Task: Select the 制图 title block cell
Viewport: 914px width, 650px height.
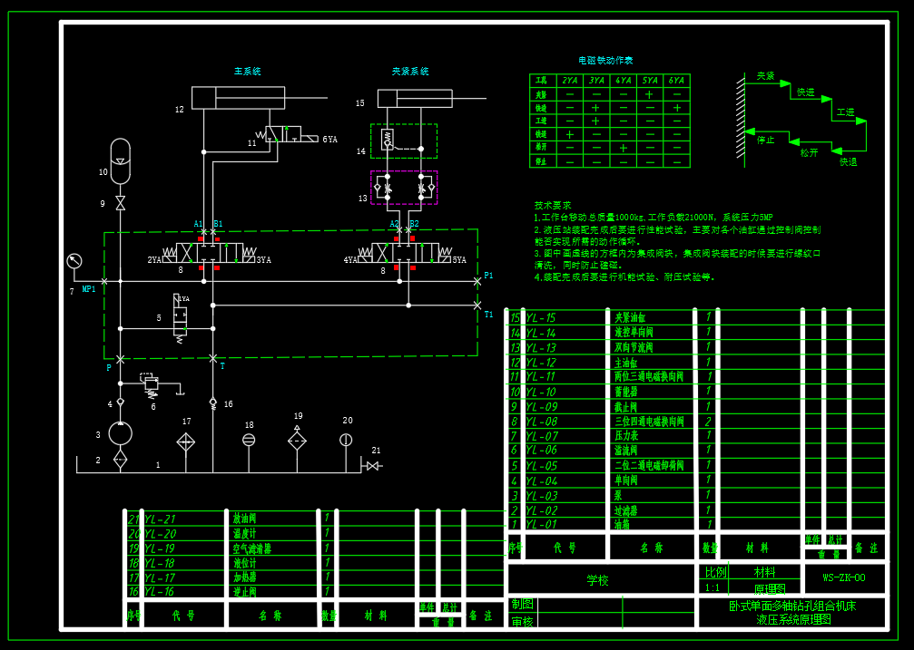Action: tap(522, 604)
